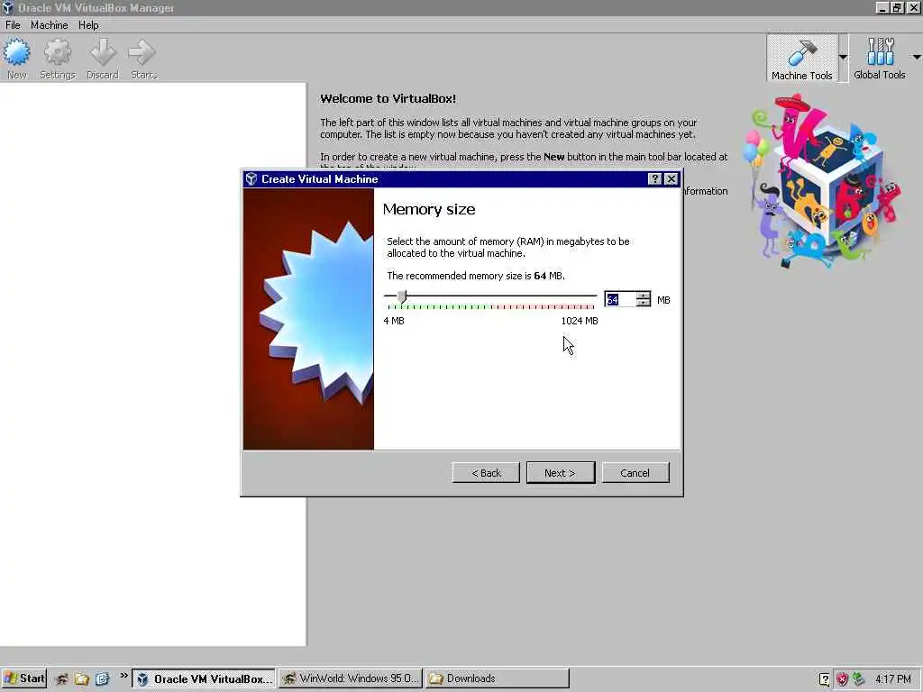Switch to WinWorld Windows 95 taskbar button
Image resolution: width=923 pixels, height=692 pixels.
pyautogui.click(x=351, y=678)
